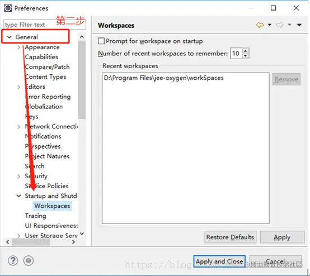The height and width of the screenshot is (276, 310).
Task: Select User Storage Service preferences page
Action: coord(51,235)
